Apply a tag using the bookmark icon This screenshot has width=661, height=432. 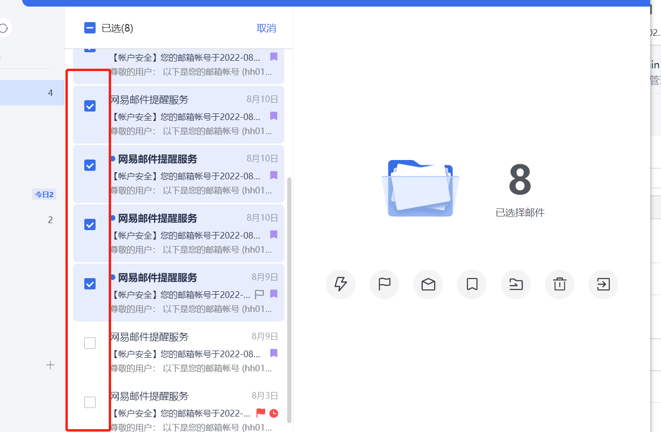[472, 284]
